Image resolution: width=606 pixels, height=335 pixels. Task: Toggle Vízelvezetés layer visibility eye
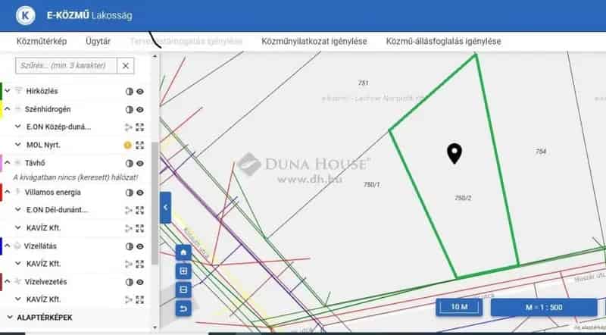[x=140, y=282]
